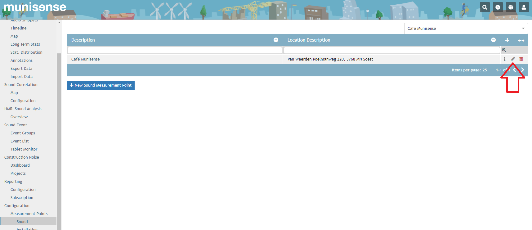Click the globe language icon
This screenshot has height=230, width=532.
[511, 7]
